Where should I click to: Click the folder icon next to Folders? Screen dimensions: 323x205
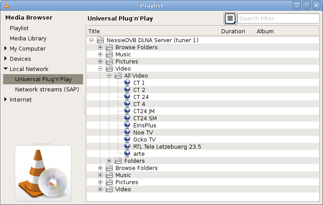pyautogui.click(x=118, y=161)
